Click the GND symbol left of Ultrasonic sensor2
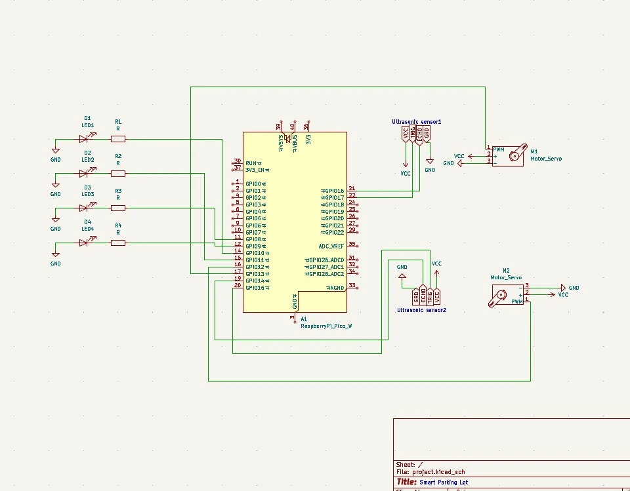Image resolution: width=630 pixels, height=491 pixels. tap(402, 276)
